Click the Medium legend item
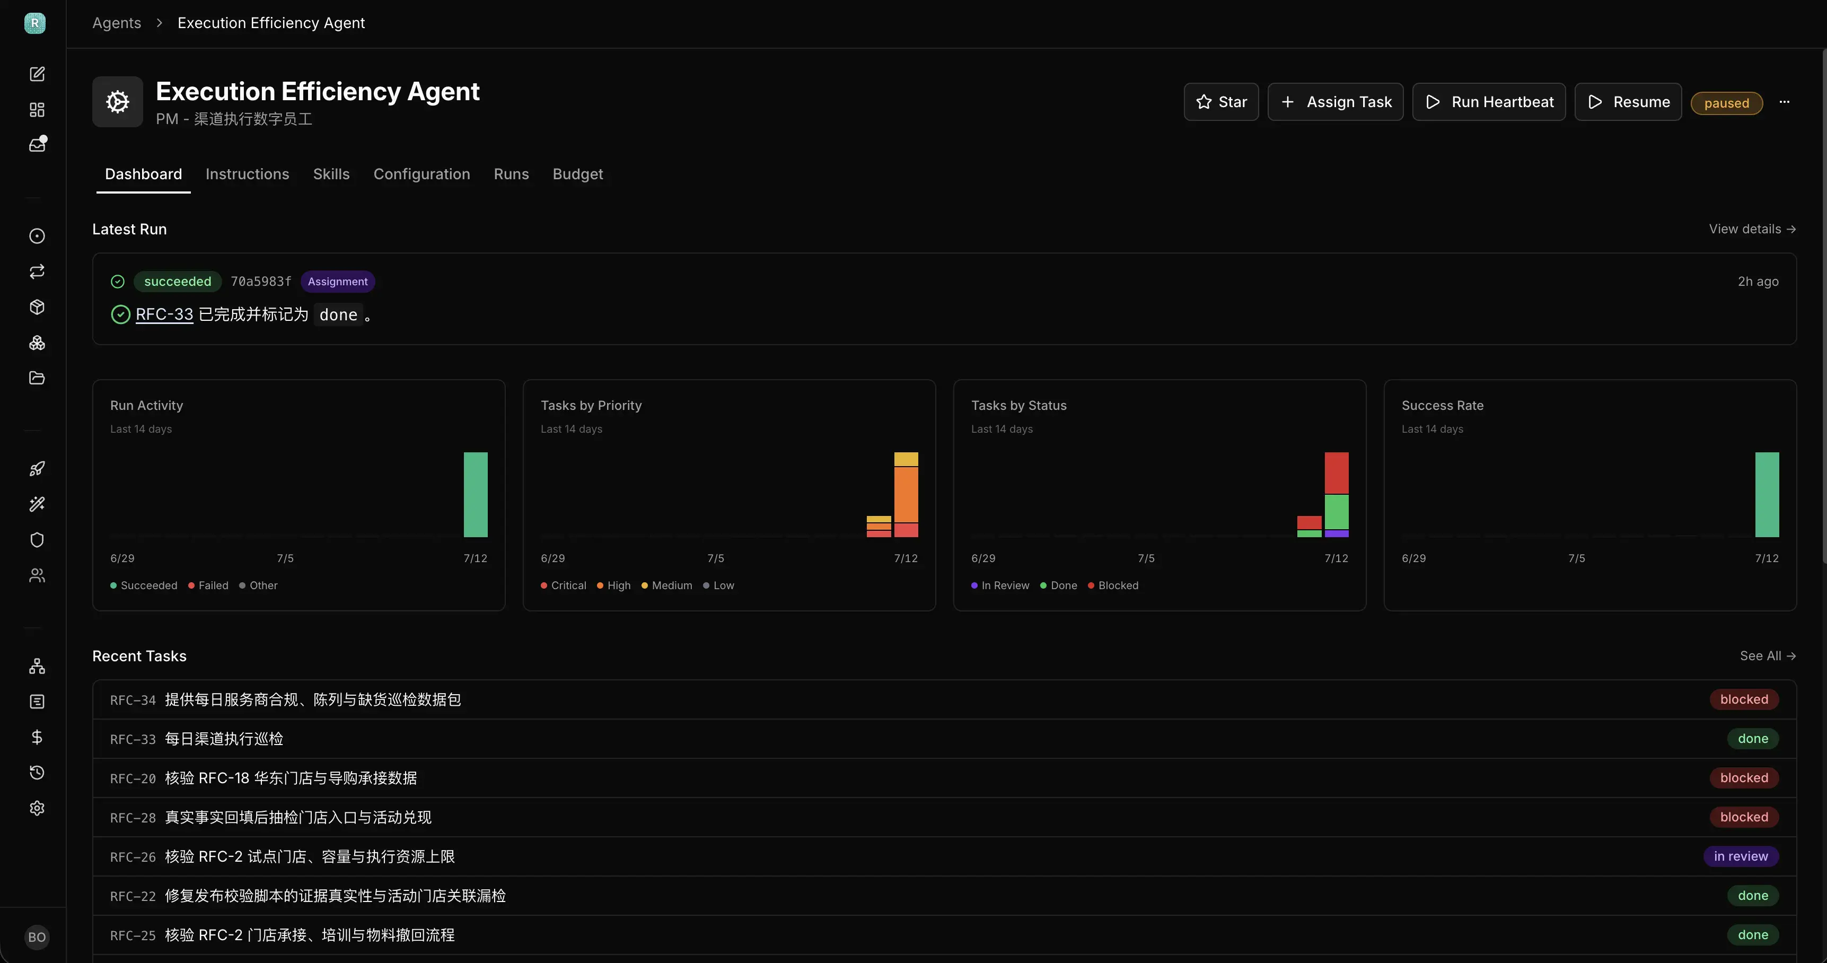Viewport: 1827px width, 963px height. (666, 585)
